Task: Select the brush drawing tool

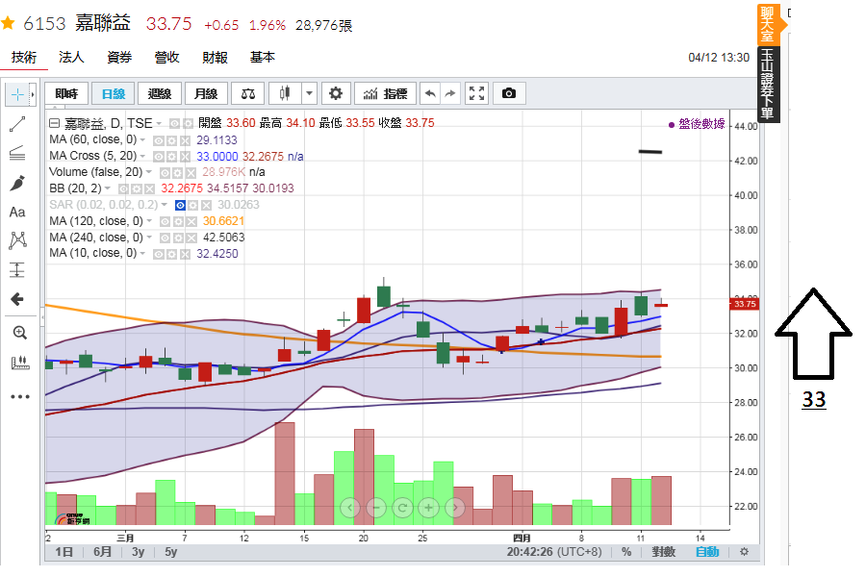Action: pyautogui.click(x=17, y=183)
